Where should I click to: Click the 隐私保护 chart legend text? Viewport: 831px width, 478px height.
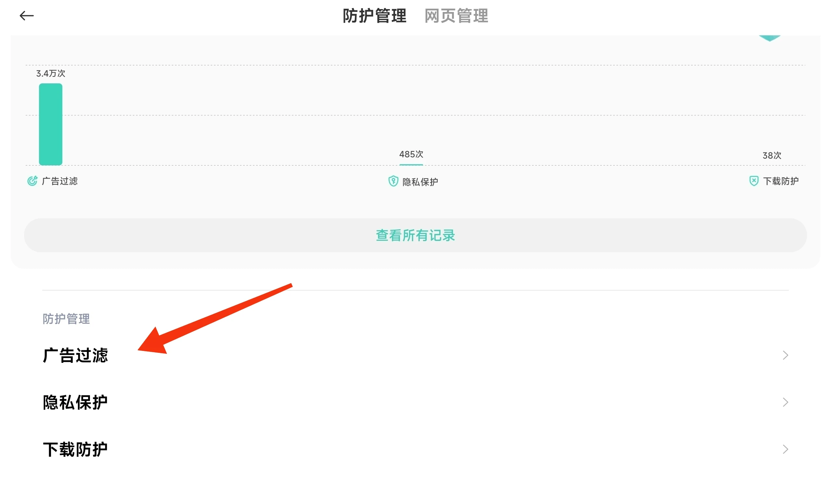tap(420, 182)
